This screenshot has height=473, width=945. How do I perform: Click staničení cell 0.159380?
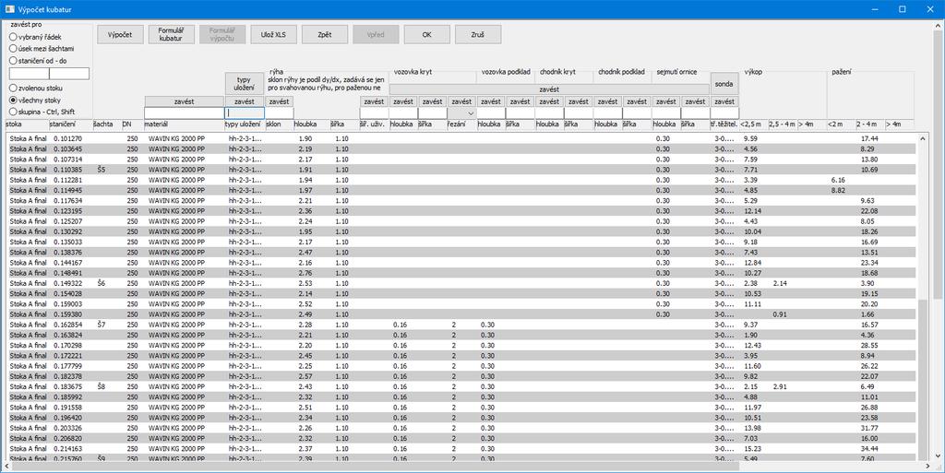click(67, 314)
